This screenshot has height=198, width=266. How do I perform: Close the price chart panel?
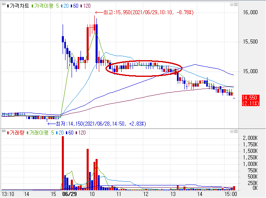point(236,4)
